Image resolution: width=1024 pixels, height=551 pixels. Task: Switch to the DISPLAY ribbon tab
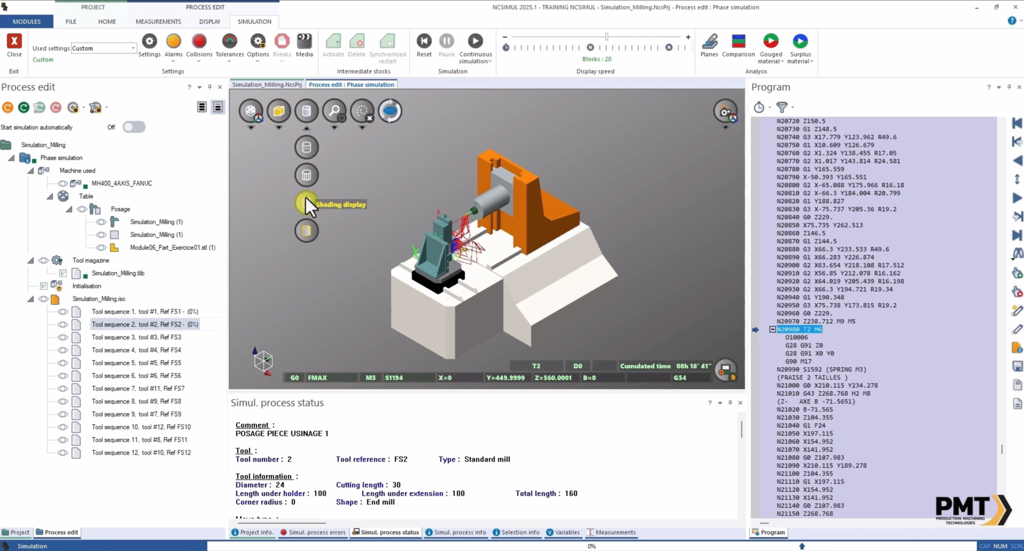(x=210, y=22)
